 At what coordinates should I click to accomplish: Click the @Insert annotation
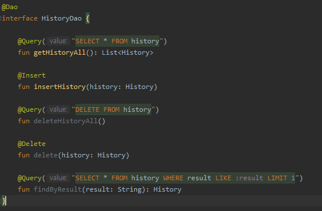coord(31,75)
